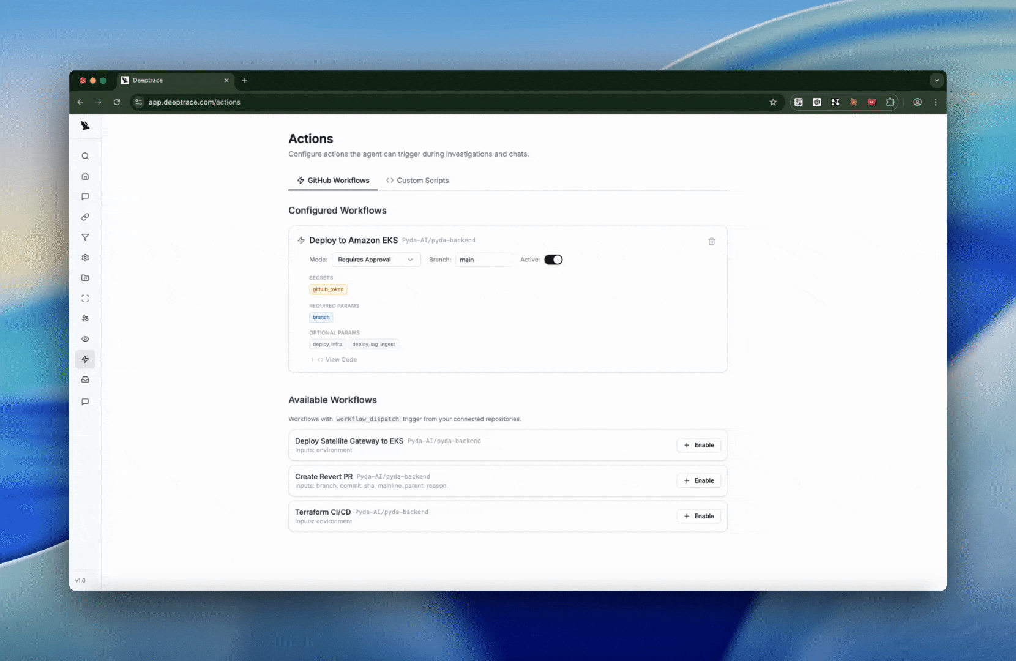
Task: Open the browser profile avatar
Action: (917, 102)
